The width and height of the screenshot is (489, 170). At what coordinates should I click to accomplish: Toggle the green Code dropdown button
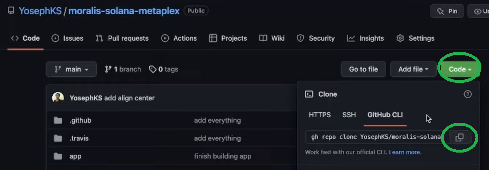pyautogui.click(x=460, y=69)
